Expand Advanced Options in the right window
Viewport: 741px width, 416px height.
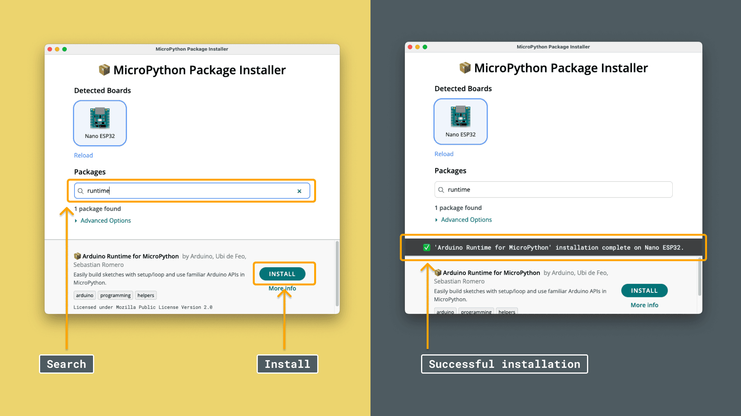[x=466, y=220]
